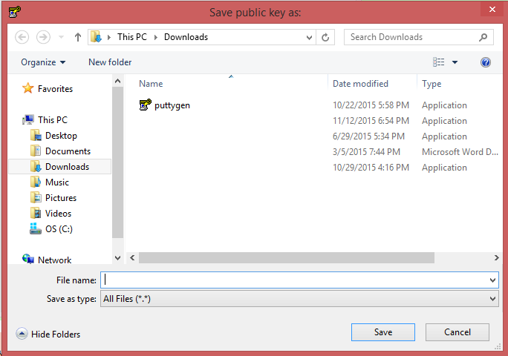Click the Hide Folders arrow icon
Image resolution: width=508 pixels, height=356 pixels.
[x=21, y=334]
